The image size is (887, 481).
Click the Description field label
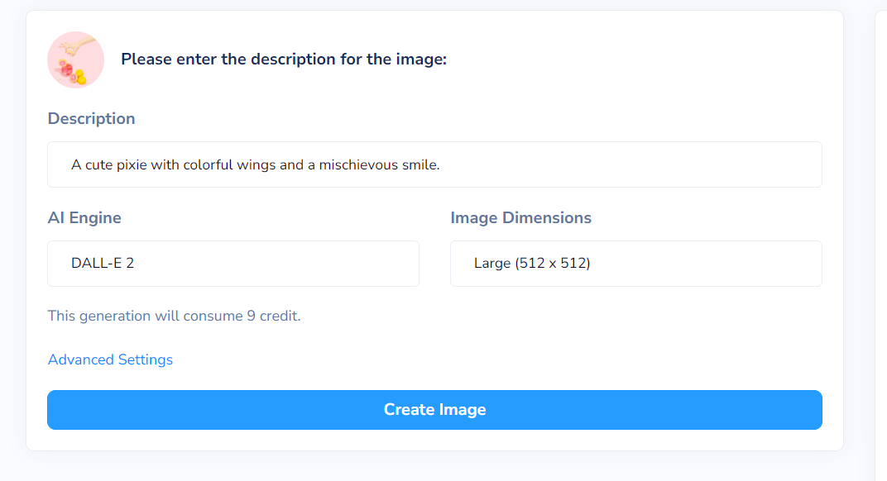pyautogui.click(x=91, y=119)
